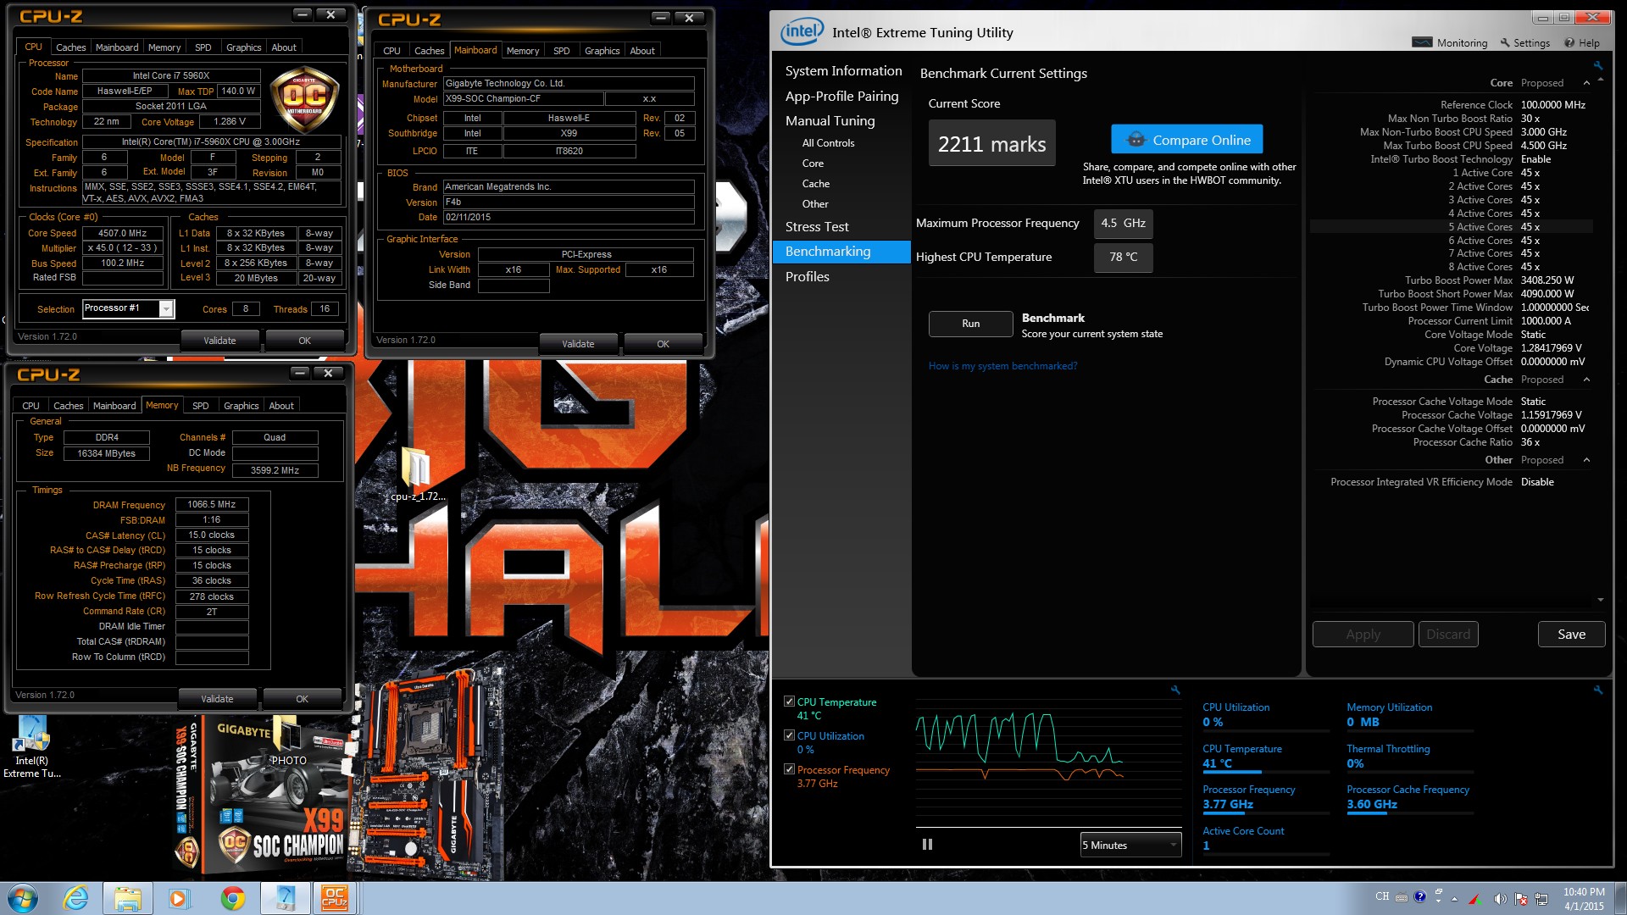
Task: Open App-Profile Pairing in XTU sidebar
Action: pyautogui.click(x=841, y=96)
